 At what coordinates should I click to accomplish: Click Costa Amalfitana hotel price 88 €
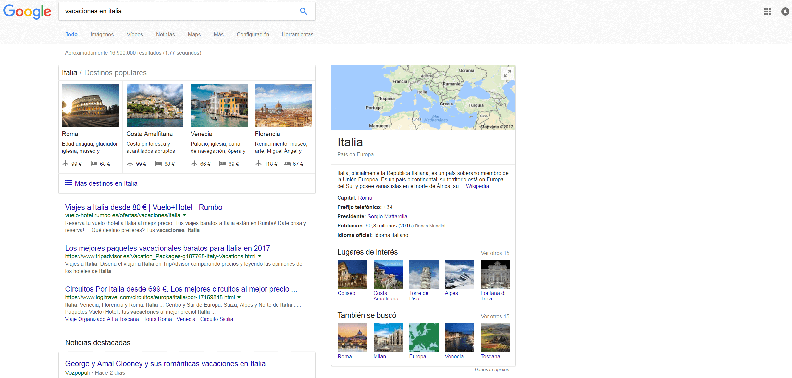[x=165, y=164]
